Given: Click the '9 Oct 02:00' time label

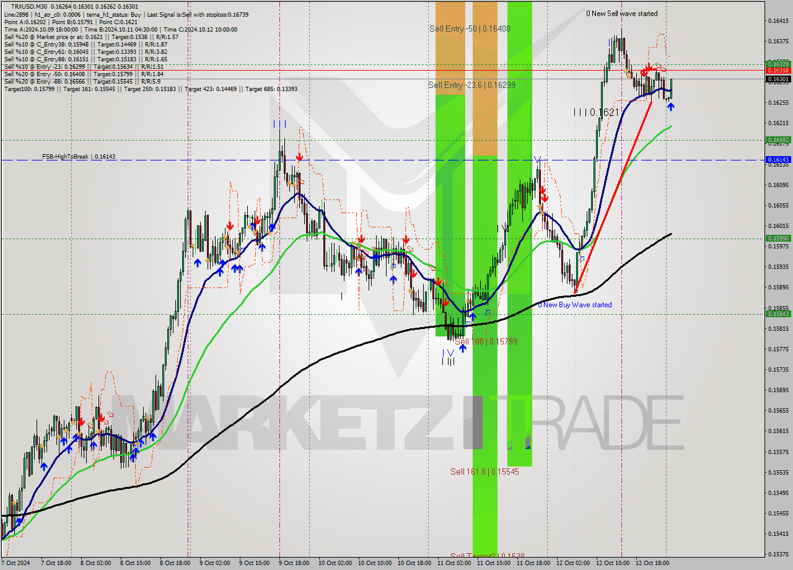Looking at the screenshot, I should click(214, 563).
